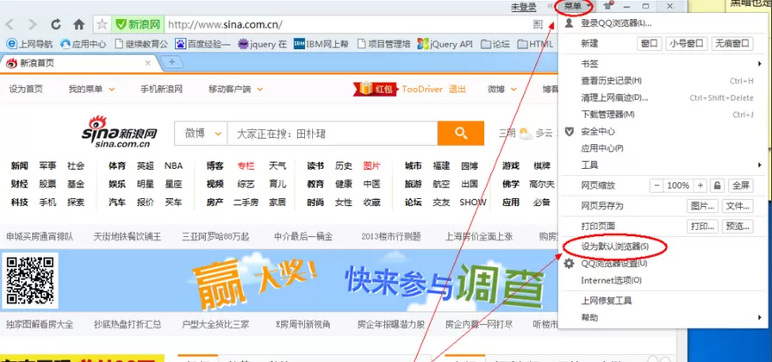Click the 无痕窗口 button
Viewport: 772px width, 362px height.
click(x=732, y=43)
